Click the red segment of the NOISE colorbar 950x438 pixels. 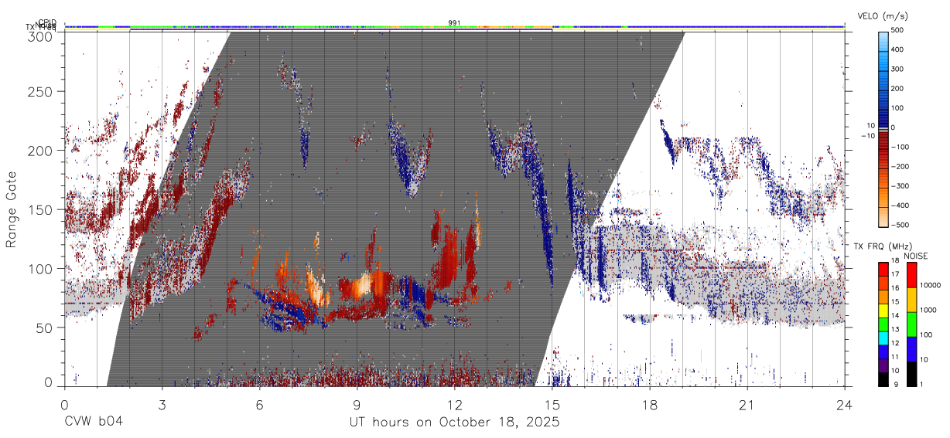911,275
